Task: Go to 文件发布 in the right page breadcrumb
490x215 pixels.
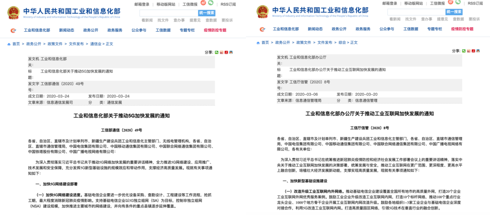Action: tap(325, 43)
